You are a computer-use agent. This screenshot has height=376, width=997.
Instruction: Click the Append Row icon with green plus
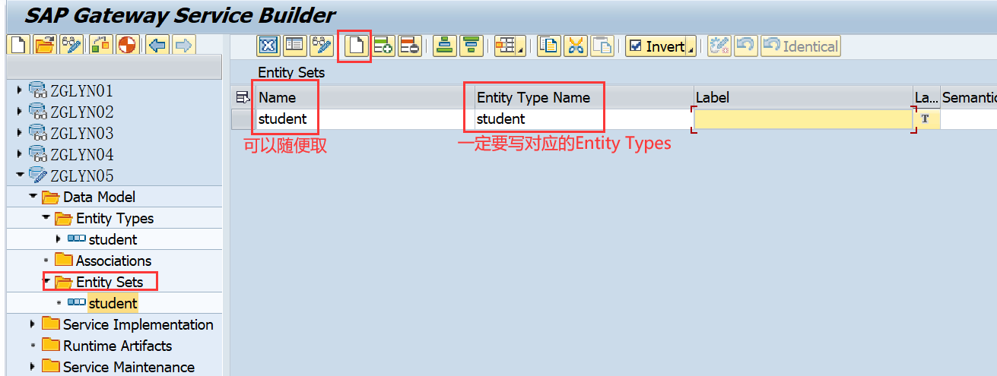pyautogui.click(x=383, y=46)
